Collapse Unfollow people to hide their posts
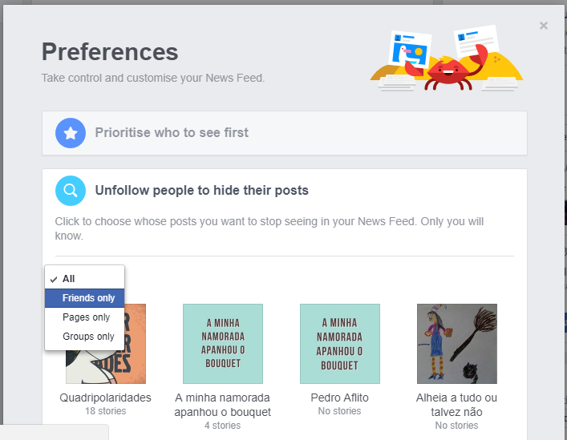The height and width of the screenshot is (440, 567). [201, 191]
